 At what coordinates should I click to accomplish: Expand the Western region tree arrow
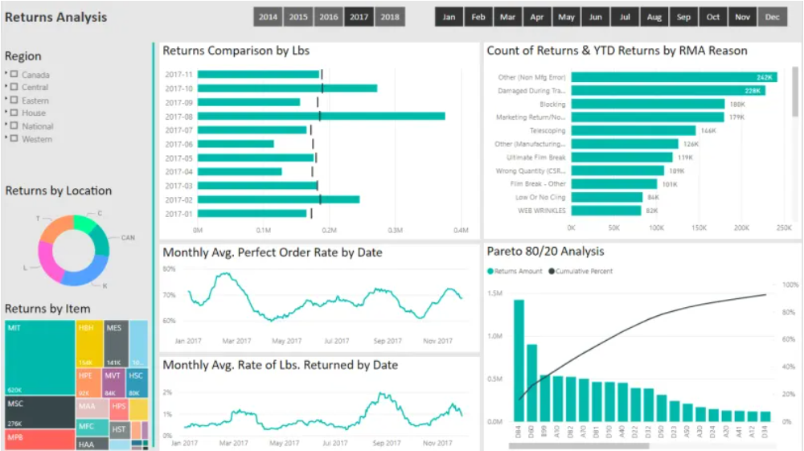pyautogui.click(x=6, y=137)
